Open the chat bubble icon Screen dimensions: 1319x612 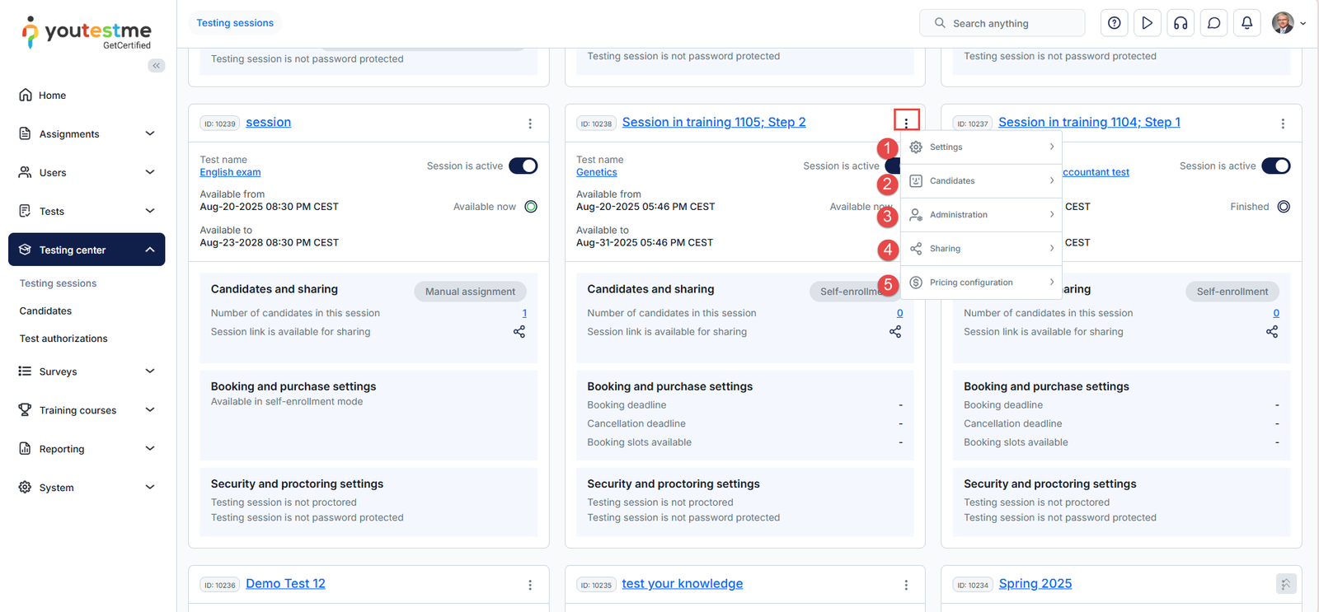pyautogui.click(x=1213, y=23)
